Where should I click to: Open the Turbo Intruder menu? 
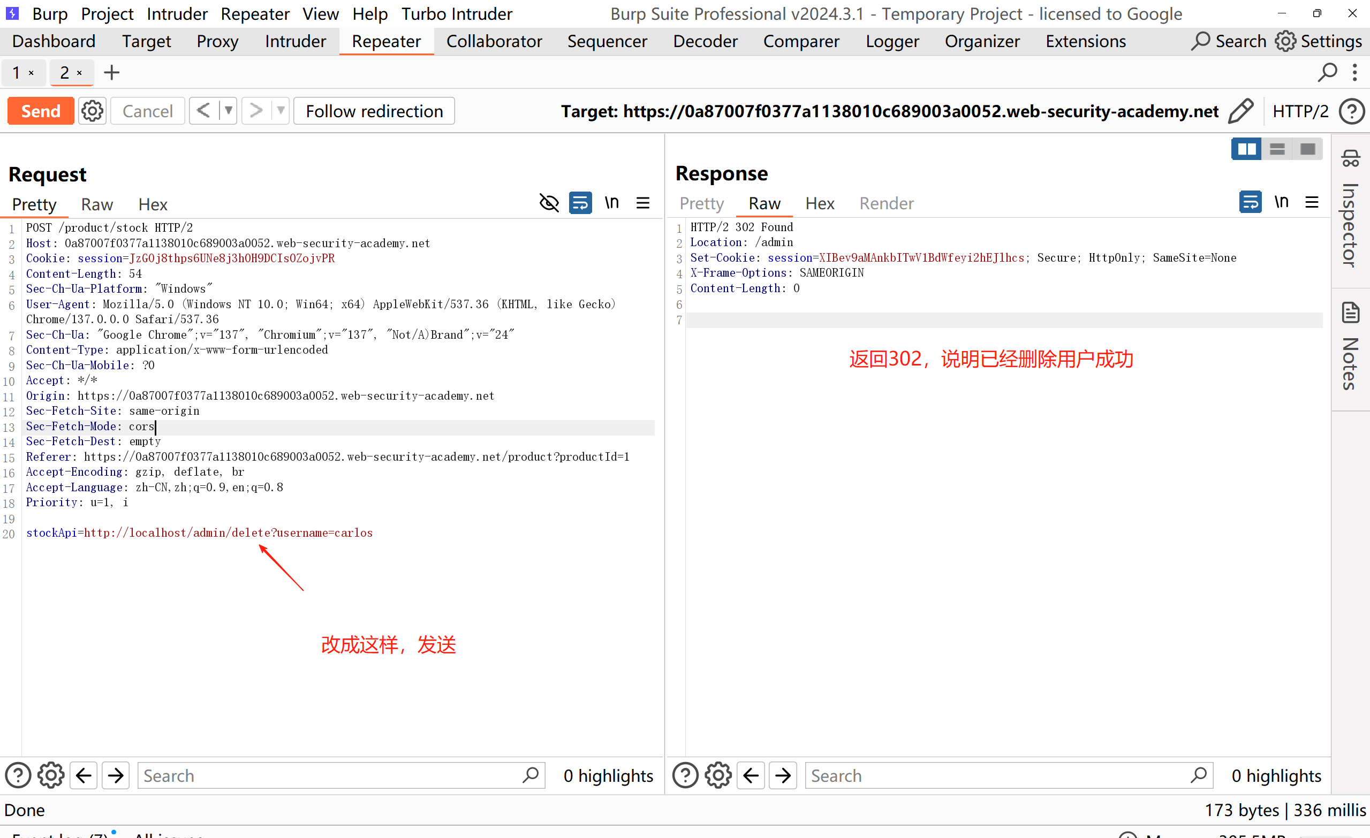coord(457,13)
